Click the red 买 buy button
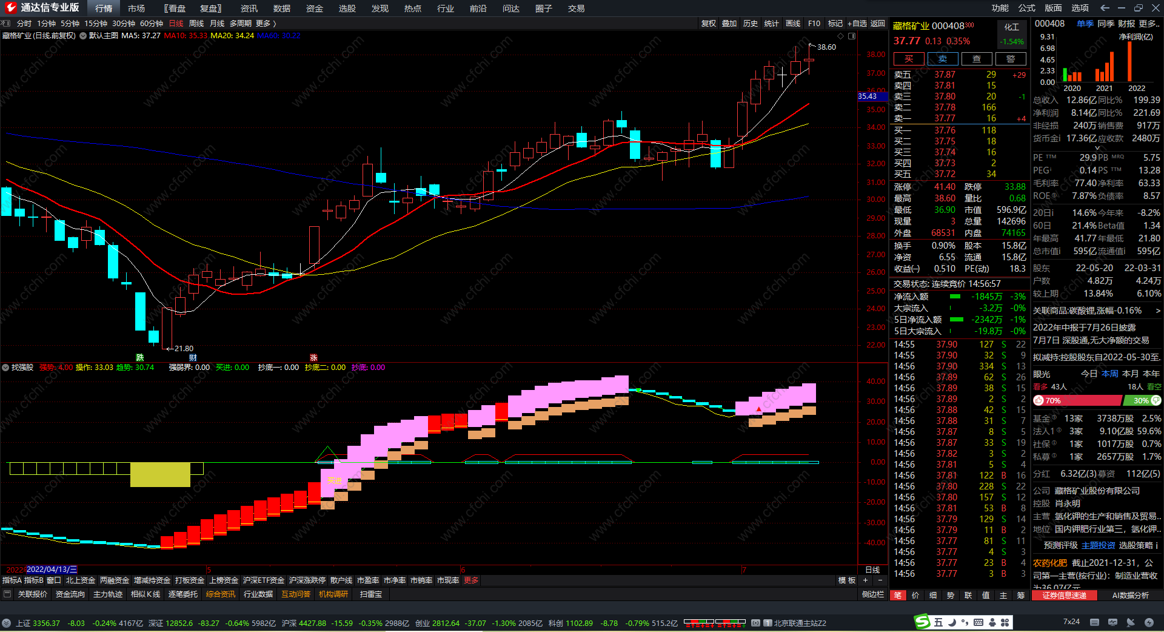This screenshot has width=1164, height=632. (x=909, y=59)
